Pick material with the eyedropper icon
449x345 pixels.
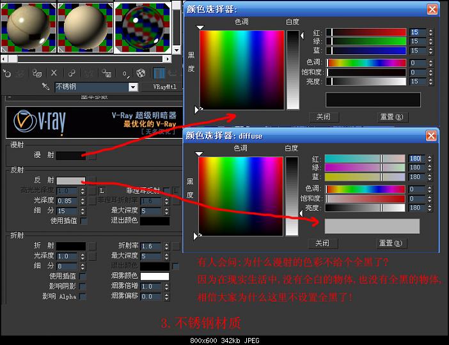(x=46, y=86)
